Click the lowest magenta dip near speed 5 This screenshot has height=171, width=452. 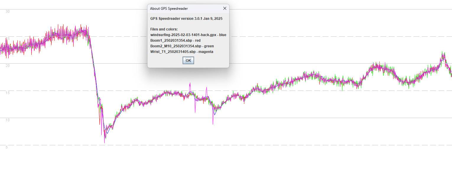click(104, 143)
